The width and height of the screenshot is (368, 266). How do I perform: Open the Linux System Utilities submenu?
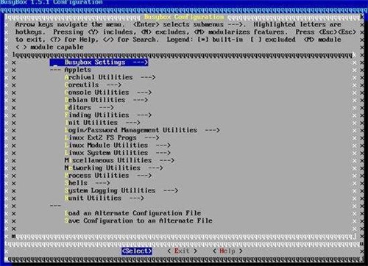[x=118, y=153]
